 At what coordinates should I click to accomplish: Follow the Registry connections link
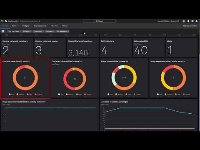pyautogui.click(x=190, y=26)
